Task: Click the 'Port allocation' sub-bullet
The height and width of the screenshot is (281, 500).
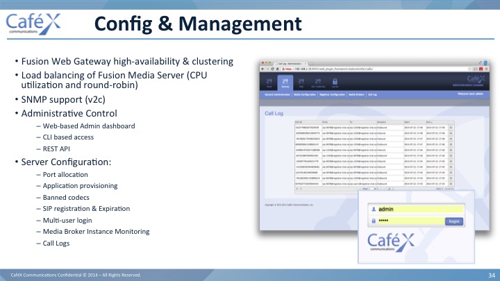Action: point(65,175)
